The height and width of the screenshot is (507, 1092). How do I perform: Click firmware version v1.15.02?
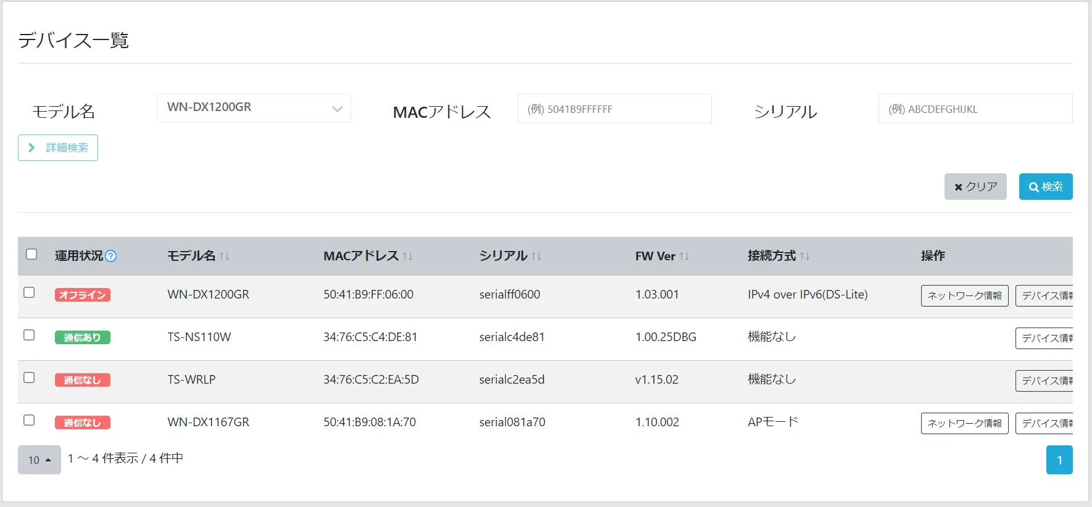click(657, 379)
